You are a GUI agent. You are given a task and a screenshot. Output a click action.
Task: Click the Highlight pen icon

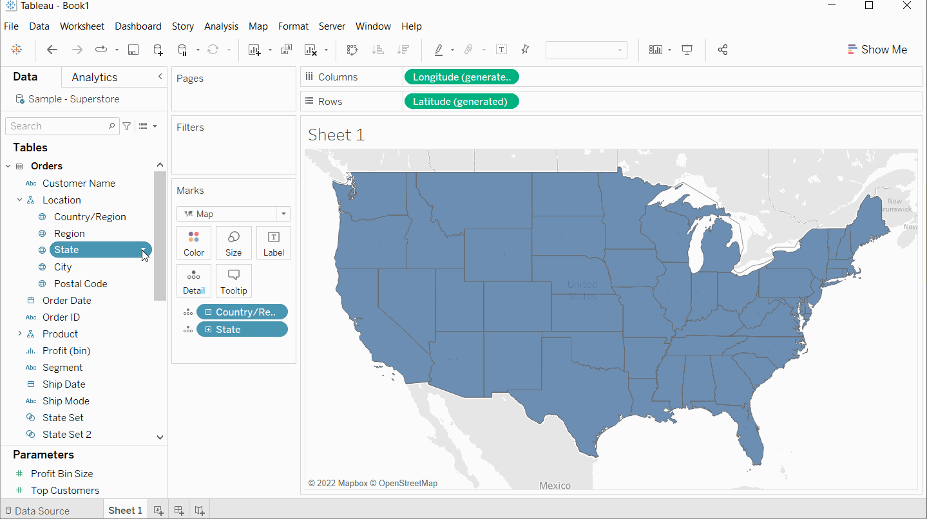click(x=439, y=50)
